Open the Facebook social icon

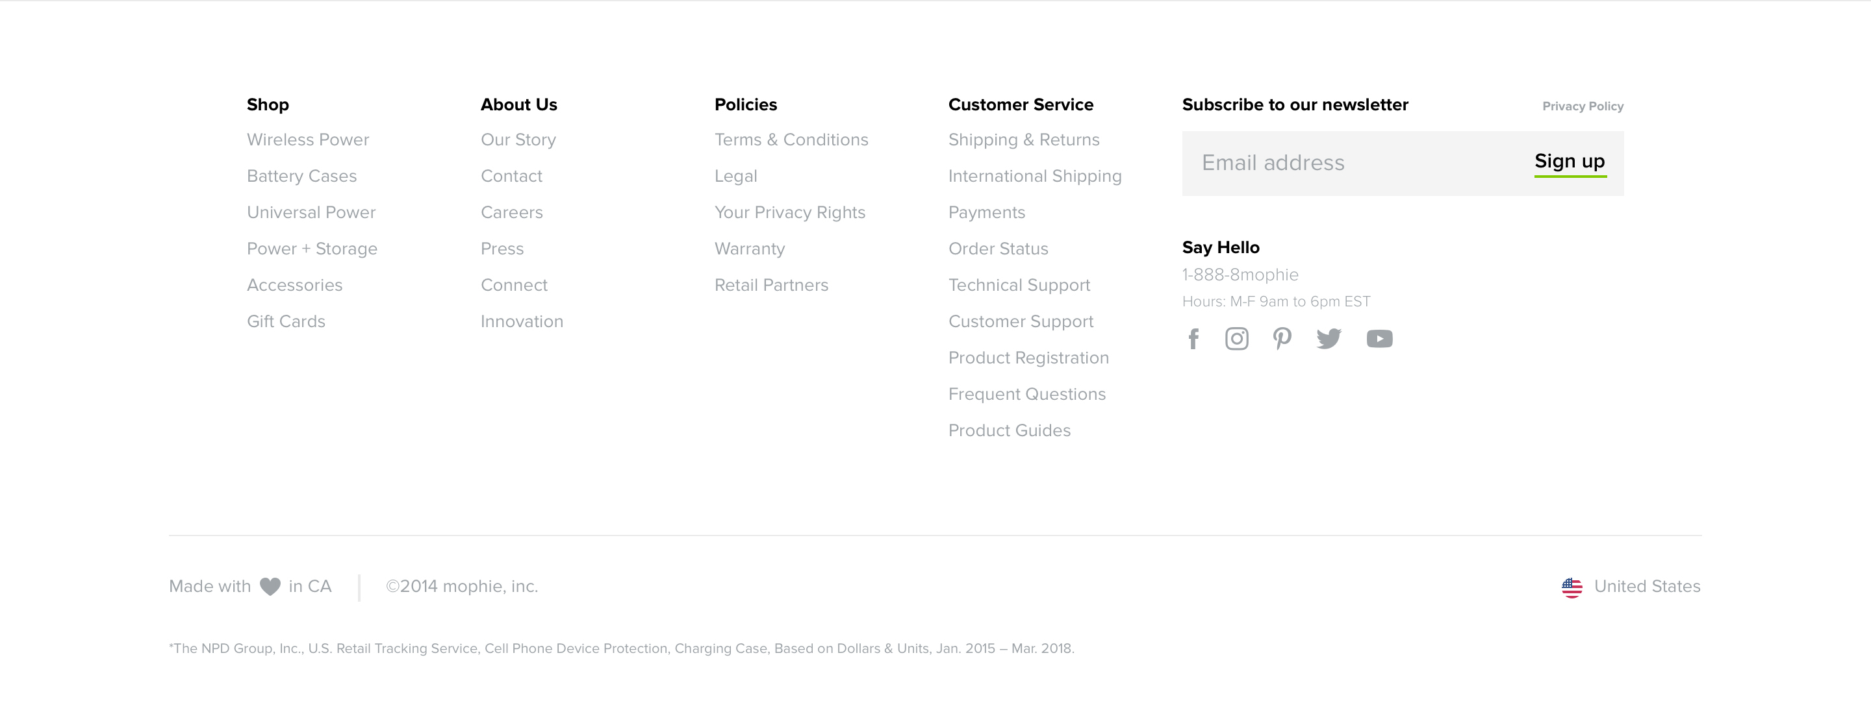tap(1193, 339)
